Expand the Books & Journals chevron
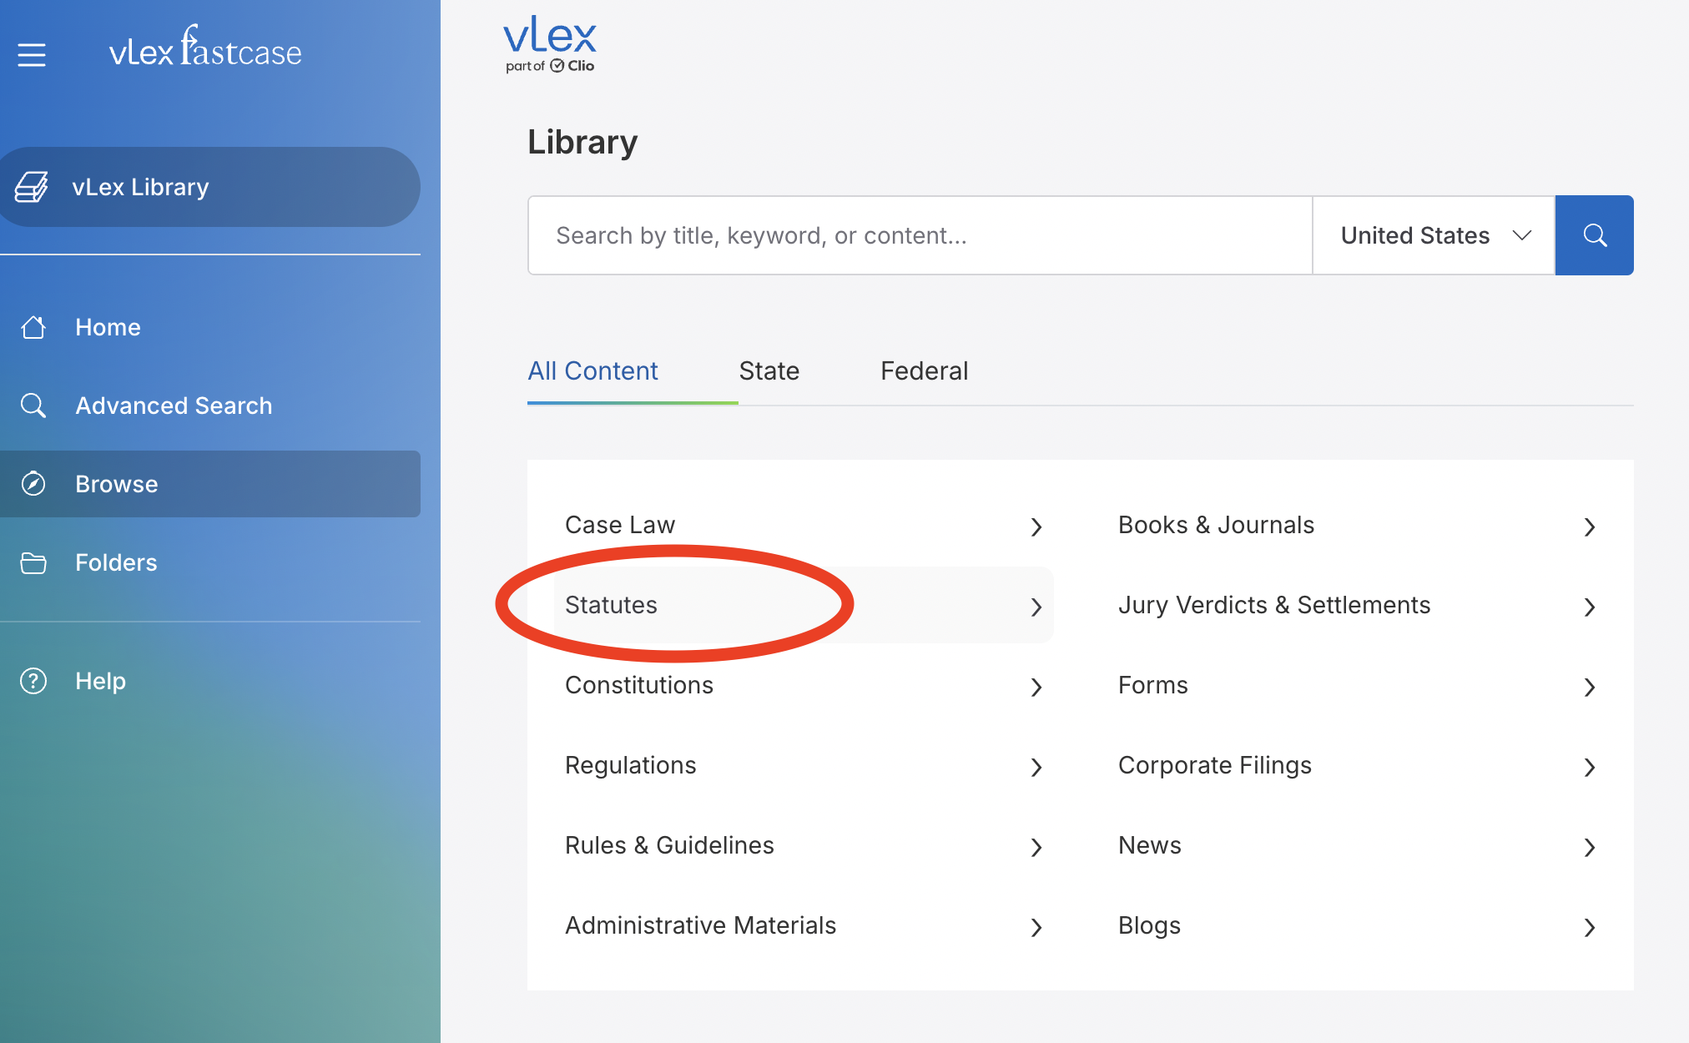 point(1590,527)
